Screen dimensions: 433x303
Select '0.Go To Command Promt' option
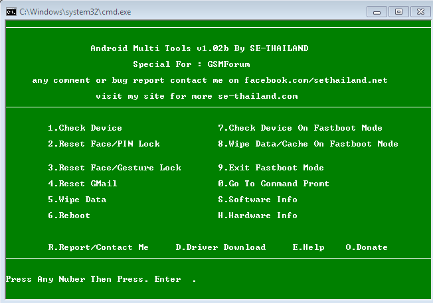[x=274, y=184]
